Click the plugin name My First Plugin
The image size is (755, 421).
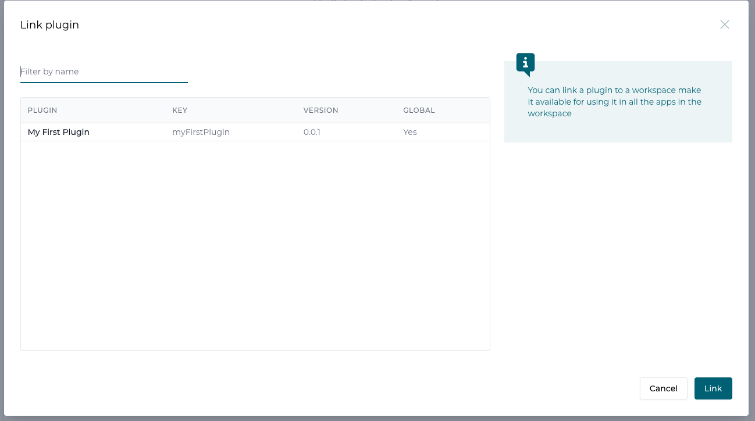[x=58, y=132]
